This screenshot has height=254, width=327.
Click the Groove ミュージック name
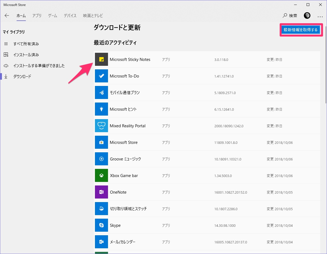coord(125,159)
